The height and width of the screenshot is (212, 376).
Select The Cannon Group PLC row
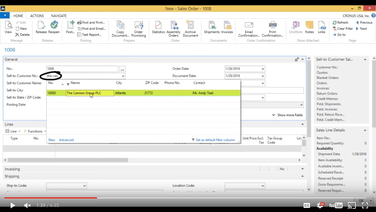click(x=144, y=93)
